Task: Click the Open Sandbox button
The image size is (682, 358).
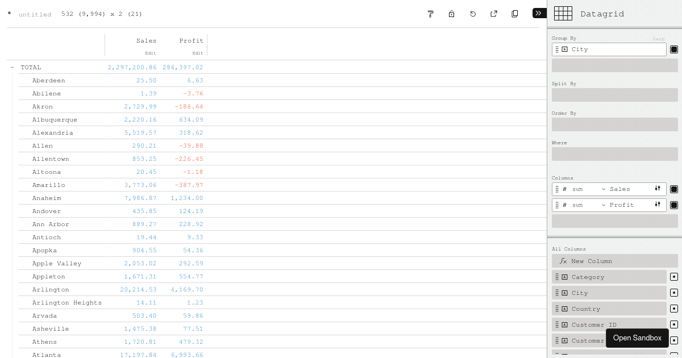Action: point(637,338)
